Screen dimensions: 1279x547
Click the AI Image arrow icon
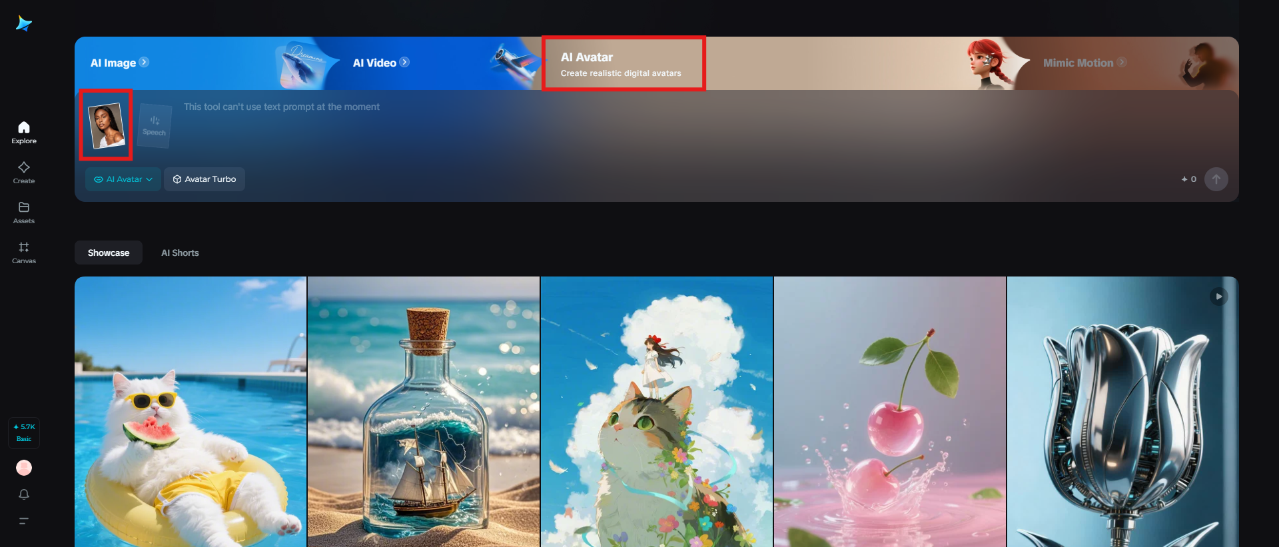pyautogui.click(x=144, y=62)
